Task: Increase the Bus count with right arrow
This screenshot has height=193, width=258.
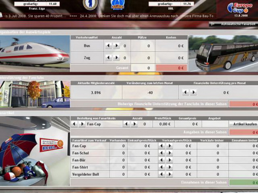Action: pos(116,46)
